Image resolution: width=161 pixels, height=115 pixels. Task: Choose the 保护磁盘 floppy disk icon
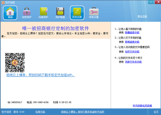point(60,13)
